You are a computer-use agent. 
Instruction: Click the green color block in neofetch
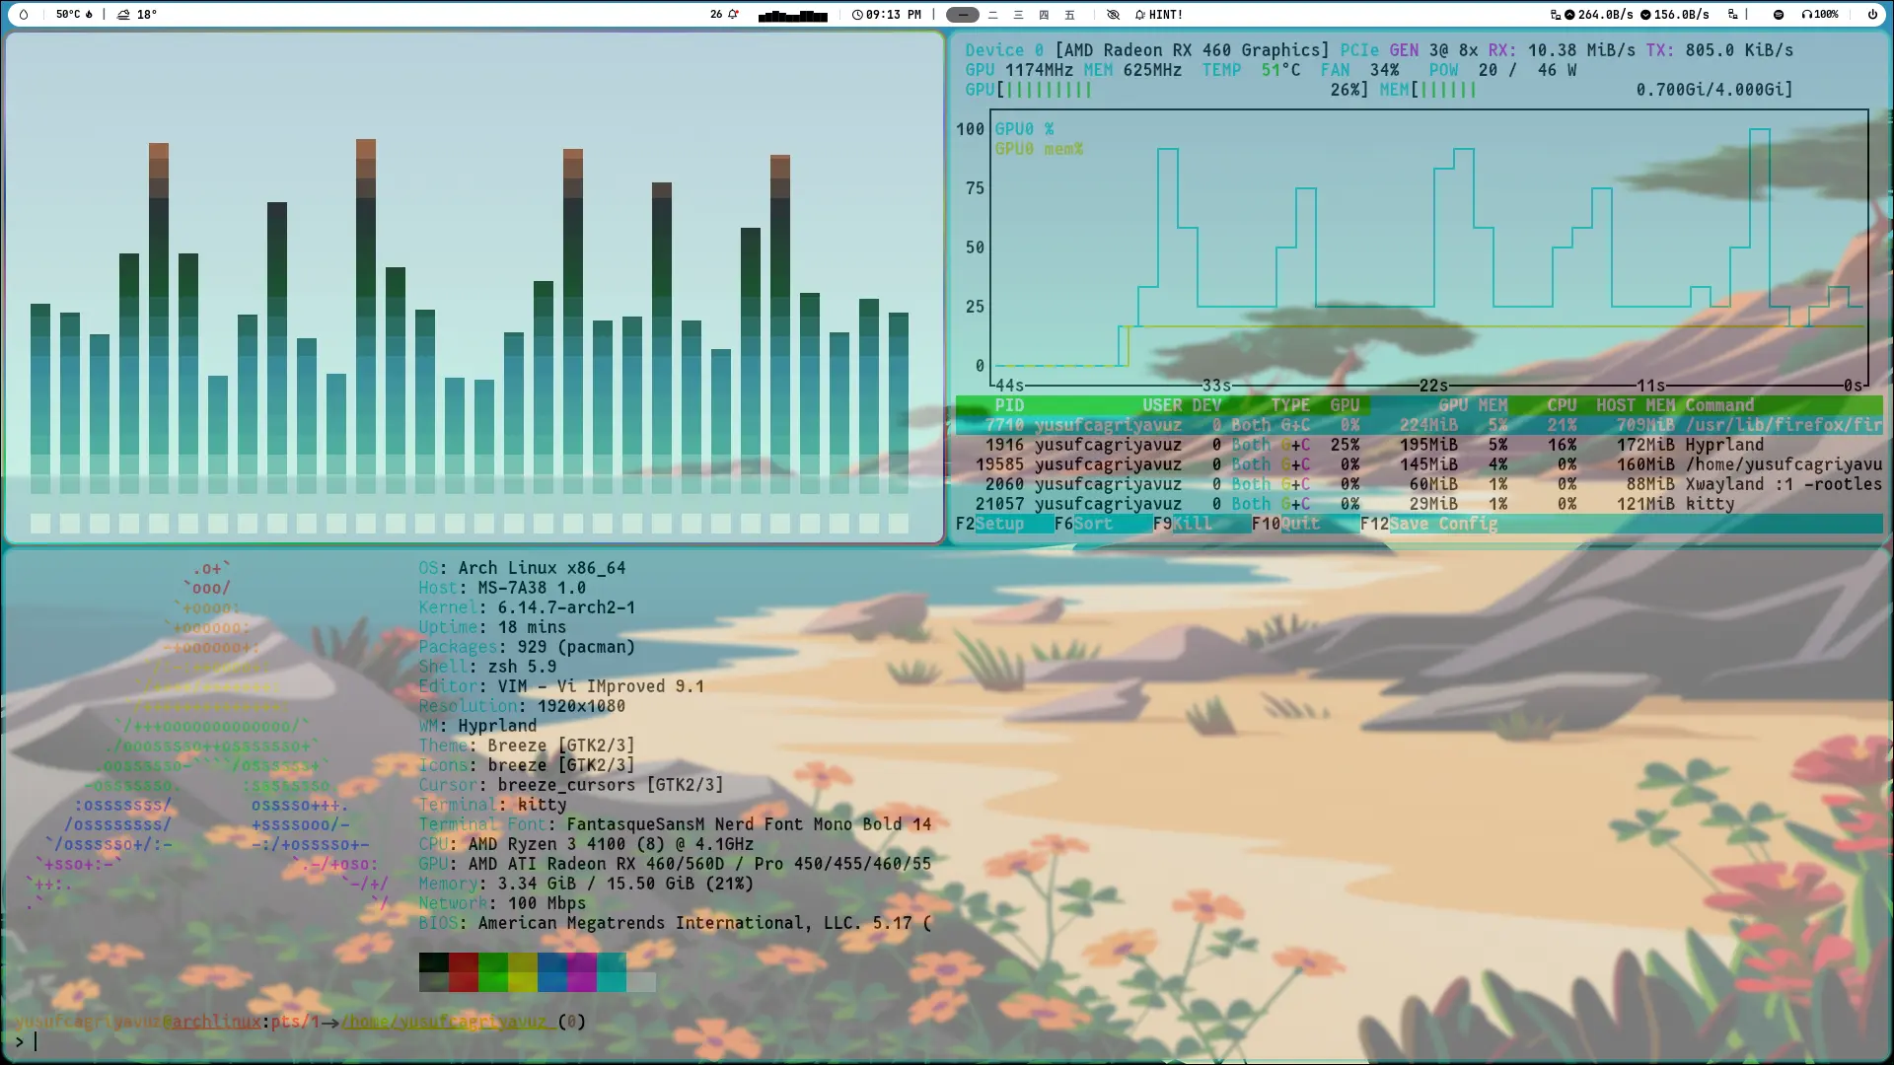(493, 972)
